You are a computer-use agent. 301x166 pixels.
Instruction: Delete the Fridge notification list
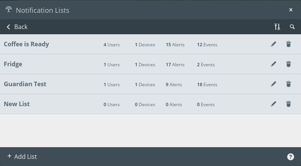click(289, 64)
